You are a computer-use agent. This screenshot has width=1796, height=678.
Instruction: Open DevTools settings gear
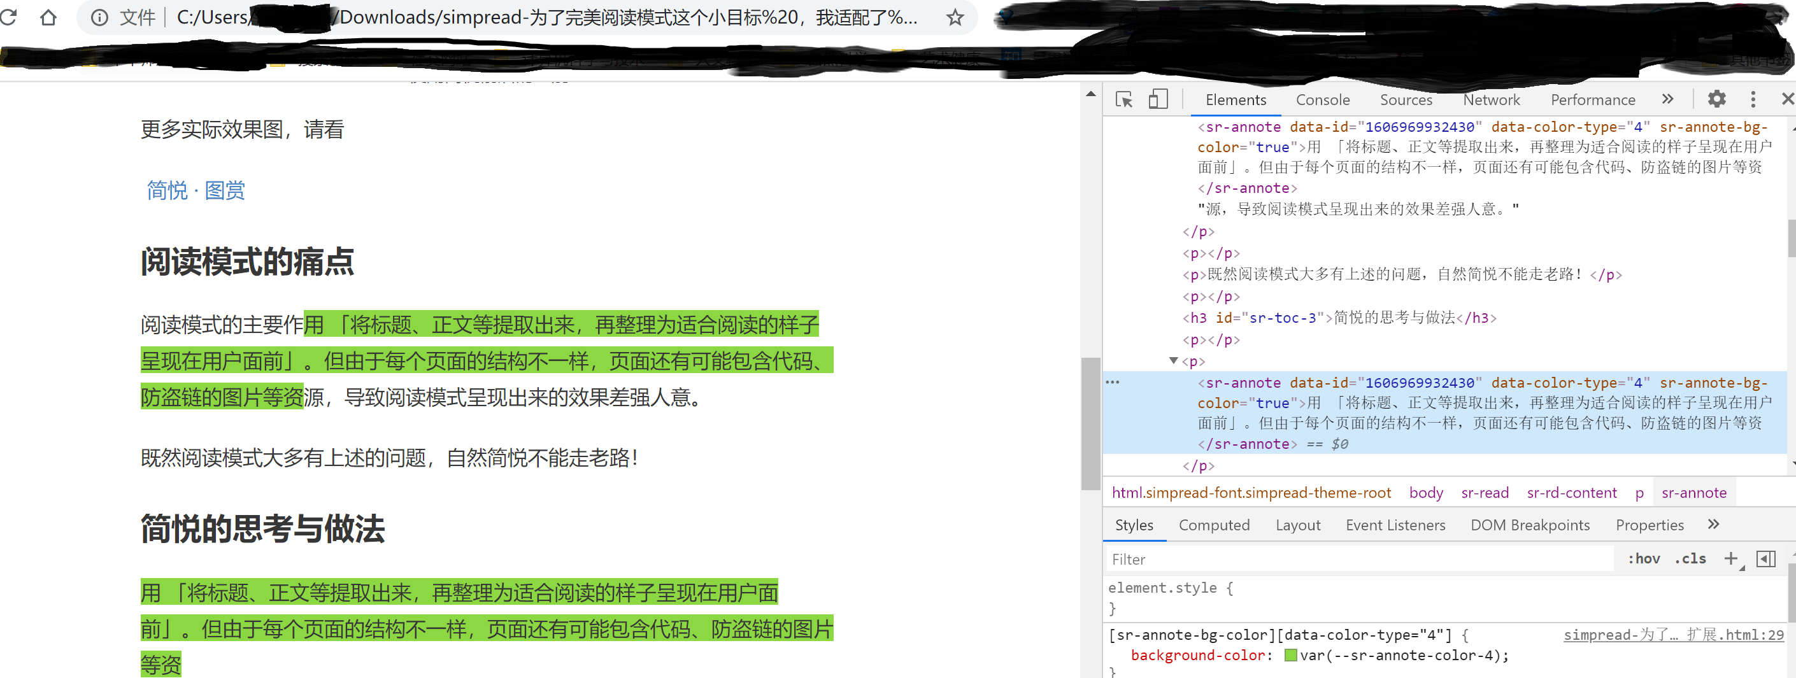pyautogui.click(x=1716, y=100)
